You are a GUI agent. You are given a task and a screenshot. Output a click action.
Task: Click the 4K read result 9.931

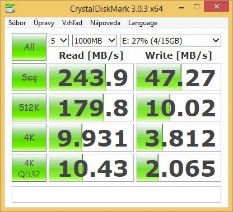pos(91,138)
